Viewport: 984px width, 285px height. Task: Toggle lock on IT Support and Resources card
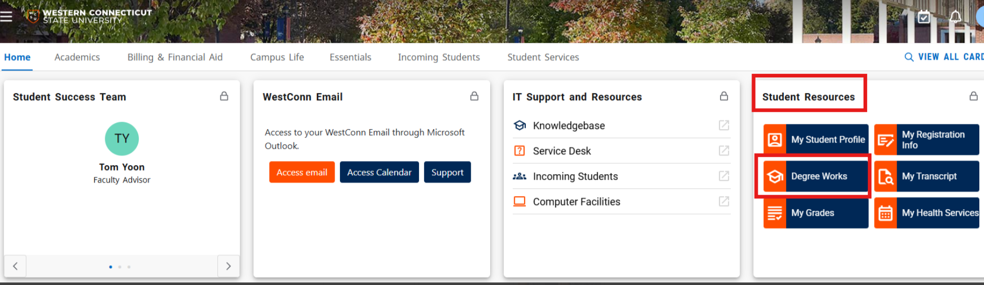[724, 96]
